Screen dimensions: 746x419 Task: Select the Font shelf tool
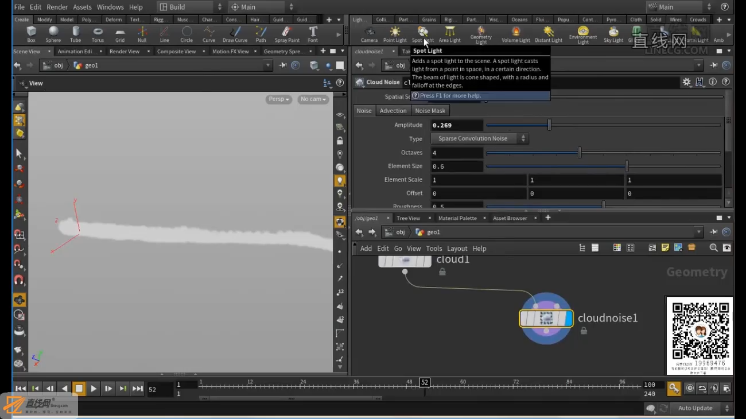point(313,34)
